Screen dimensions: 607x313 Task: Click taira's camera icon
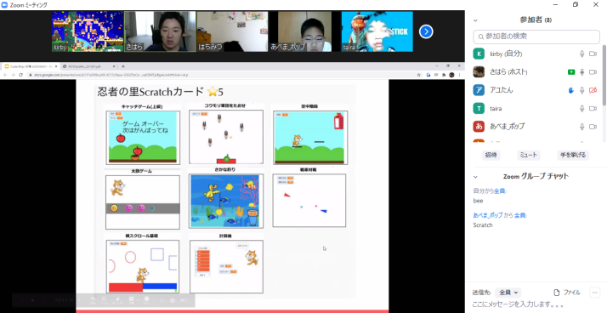pos(593,109)
